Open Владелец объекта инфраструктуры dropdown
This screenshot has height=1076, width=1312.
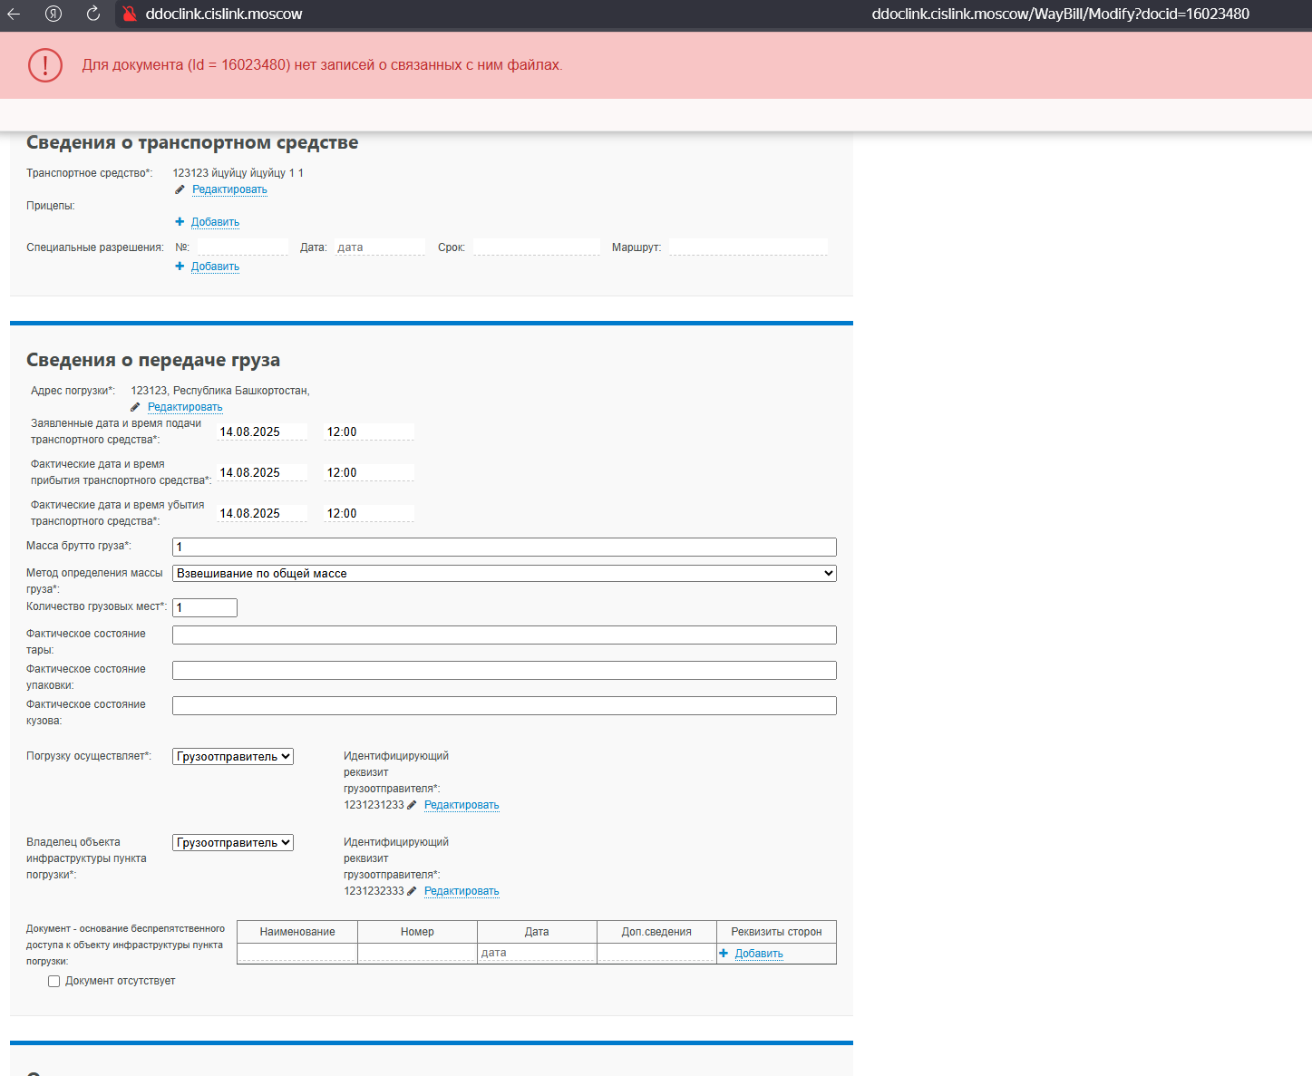pyautogui.click(x=233, y=842)
